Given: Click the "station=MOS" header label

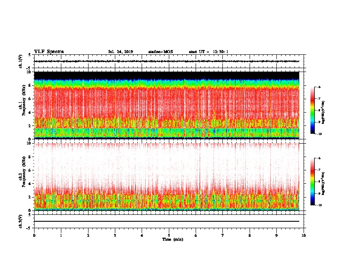Looking at the screenshot, I should (x=161, y=52).
